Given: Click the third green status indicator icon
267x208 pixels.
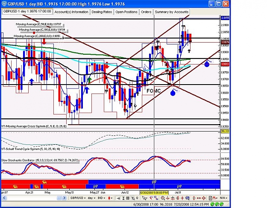Looking at the screenshot, I should tap(222, 204).
